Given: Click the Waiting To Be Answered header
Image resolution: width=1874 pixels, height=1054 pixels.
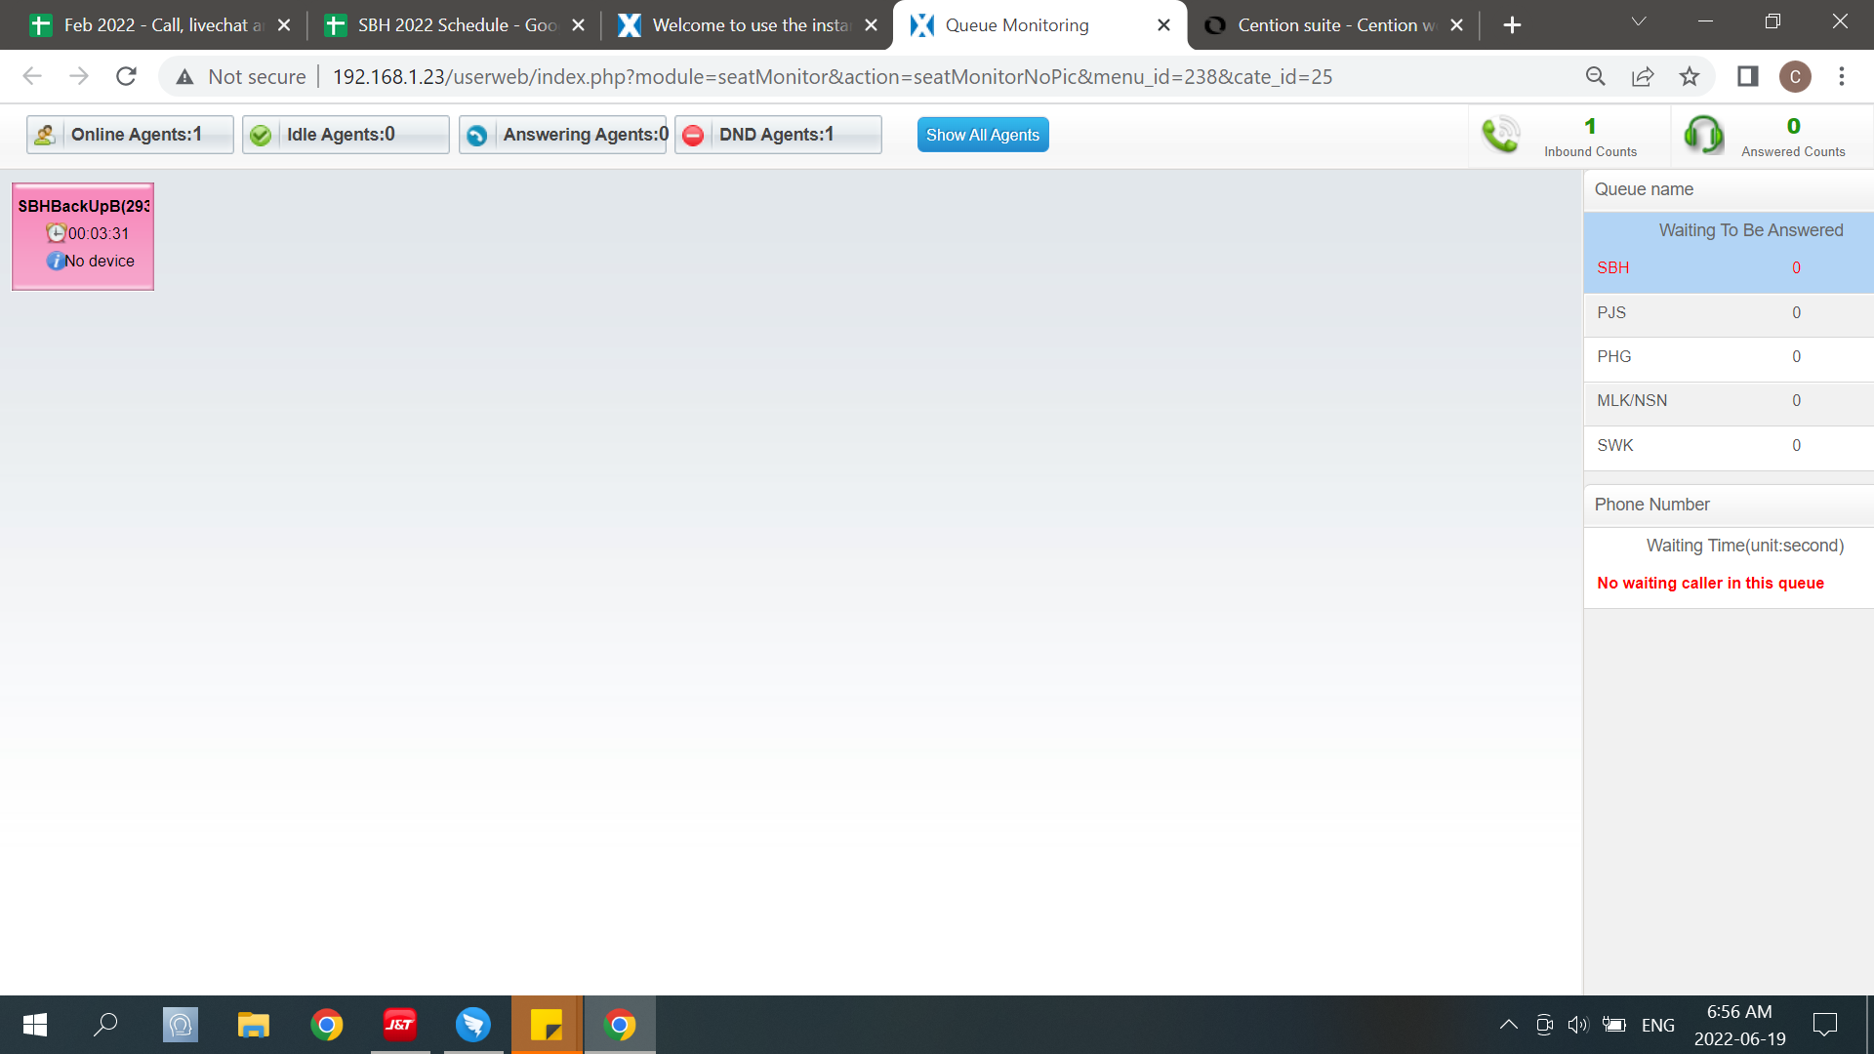Looking at the screenshot, I should coord(1751,230).
